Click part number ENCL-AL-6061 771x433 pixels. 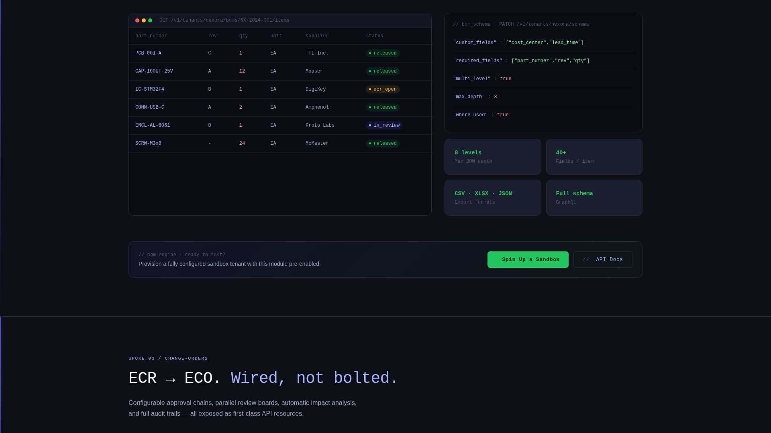153,125
